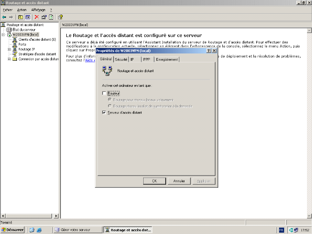Screen dimensions: 312x234
Task: Open the Fichier menu
Action: pyautogui.click(x=8, y=10)
